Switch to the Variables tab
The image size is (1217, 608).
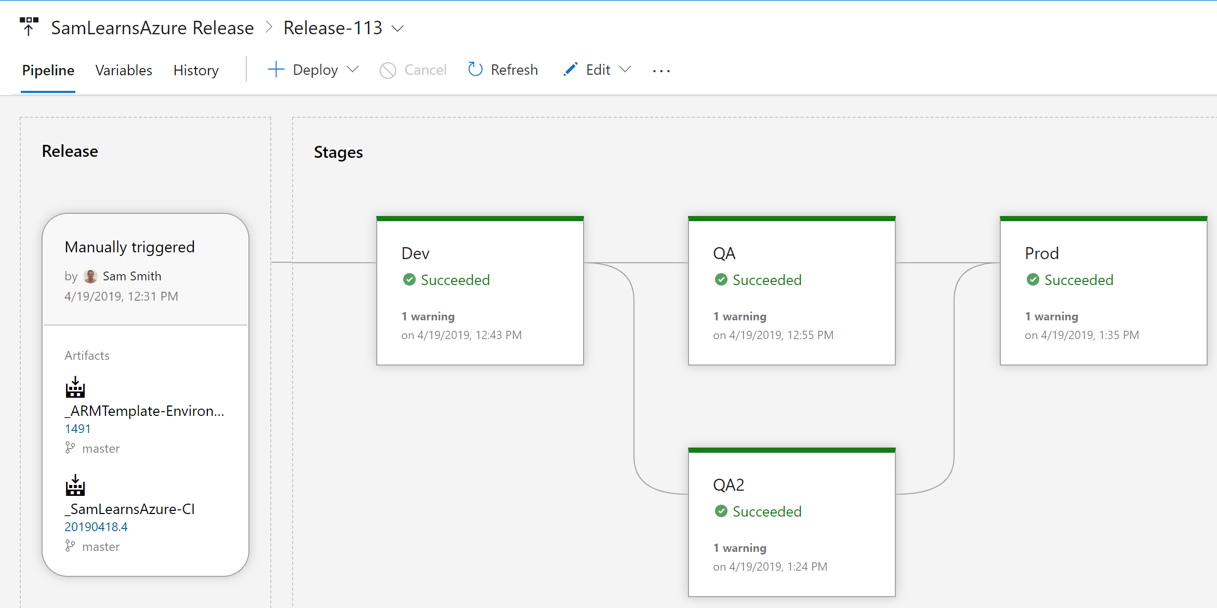(x=124, y=70)
